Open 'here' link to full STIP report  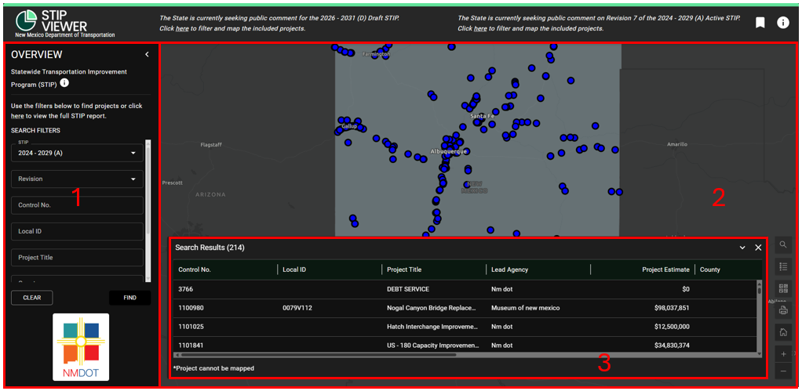click(17, 116)
